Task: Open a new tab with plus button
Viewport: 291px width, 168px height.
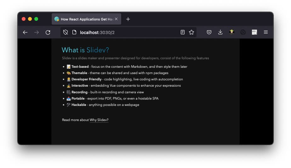Action: click(128, 19)
